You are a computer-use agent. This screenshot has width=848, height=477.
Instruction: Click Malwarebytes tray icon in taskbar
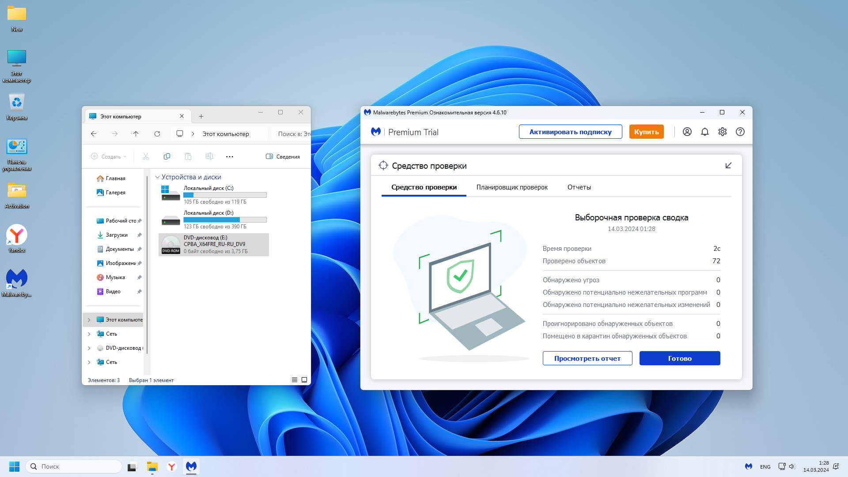(748, 466)
